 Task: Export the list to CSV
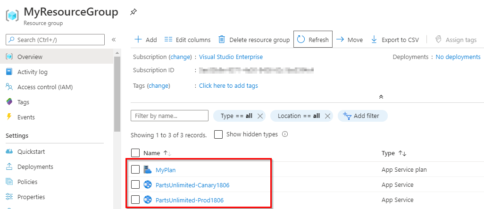(395, 40)
